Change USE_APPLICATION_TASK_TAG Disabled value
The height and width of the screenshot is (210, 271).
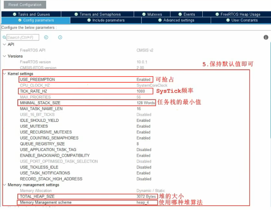click(144, 149)
